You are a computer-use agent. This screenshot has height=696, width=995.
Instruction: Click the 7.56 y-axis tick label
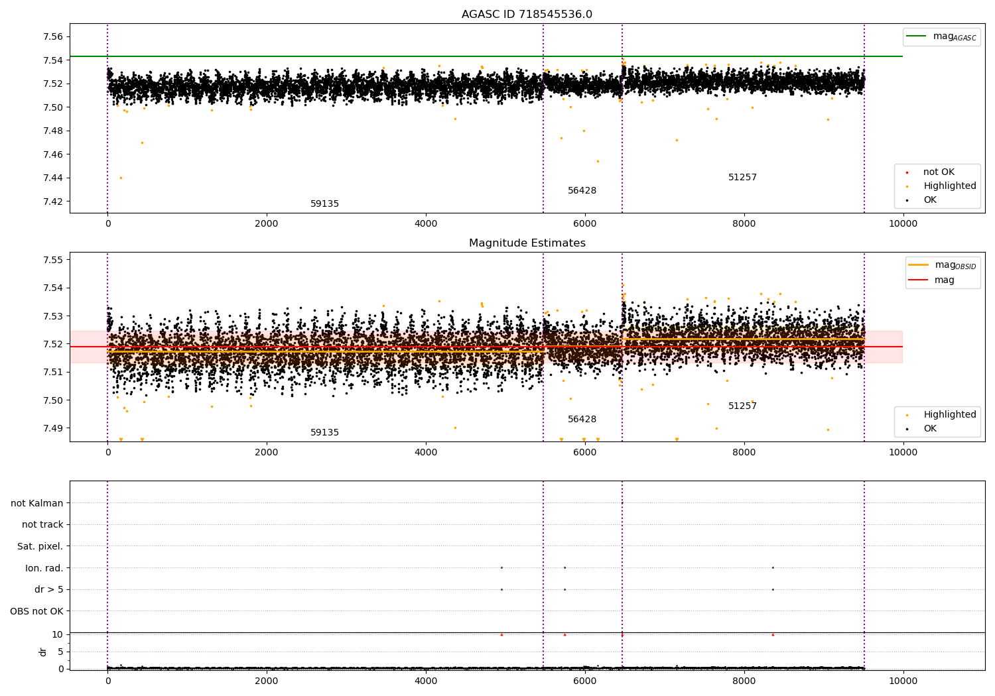[x=52, y=37]
